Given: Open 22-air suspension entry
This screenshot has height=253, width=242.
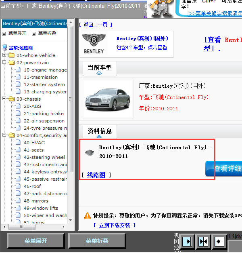Looking at the screenshot, I should click(44, 121).
